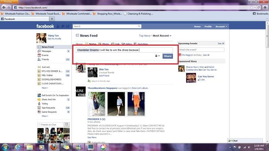Open Windows Media Player from the taskbar
This screenshot has width=269, height=151.
41,147
